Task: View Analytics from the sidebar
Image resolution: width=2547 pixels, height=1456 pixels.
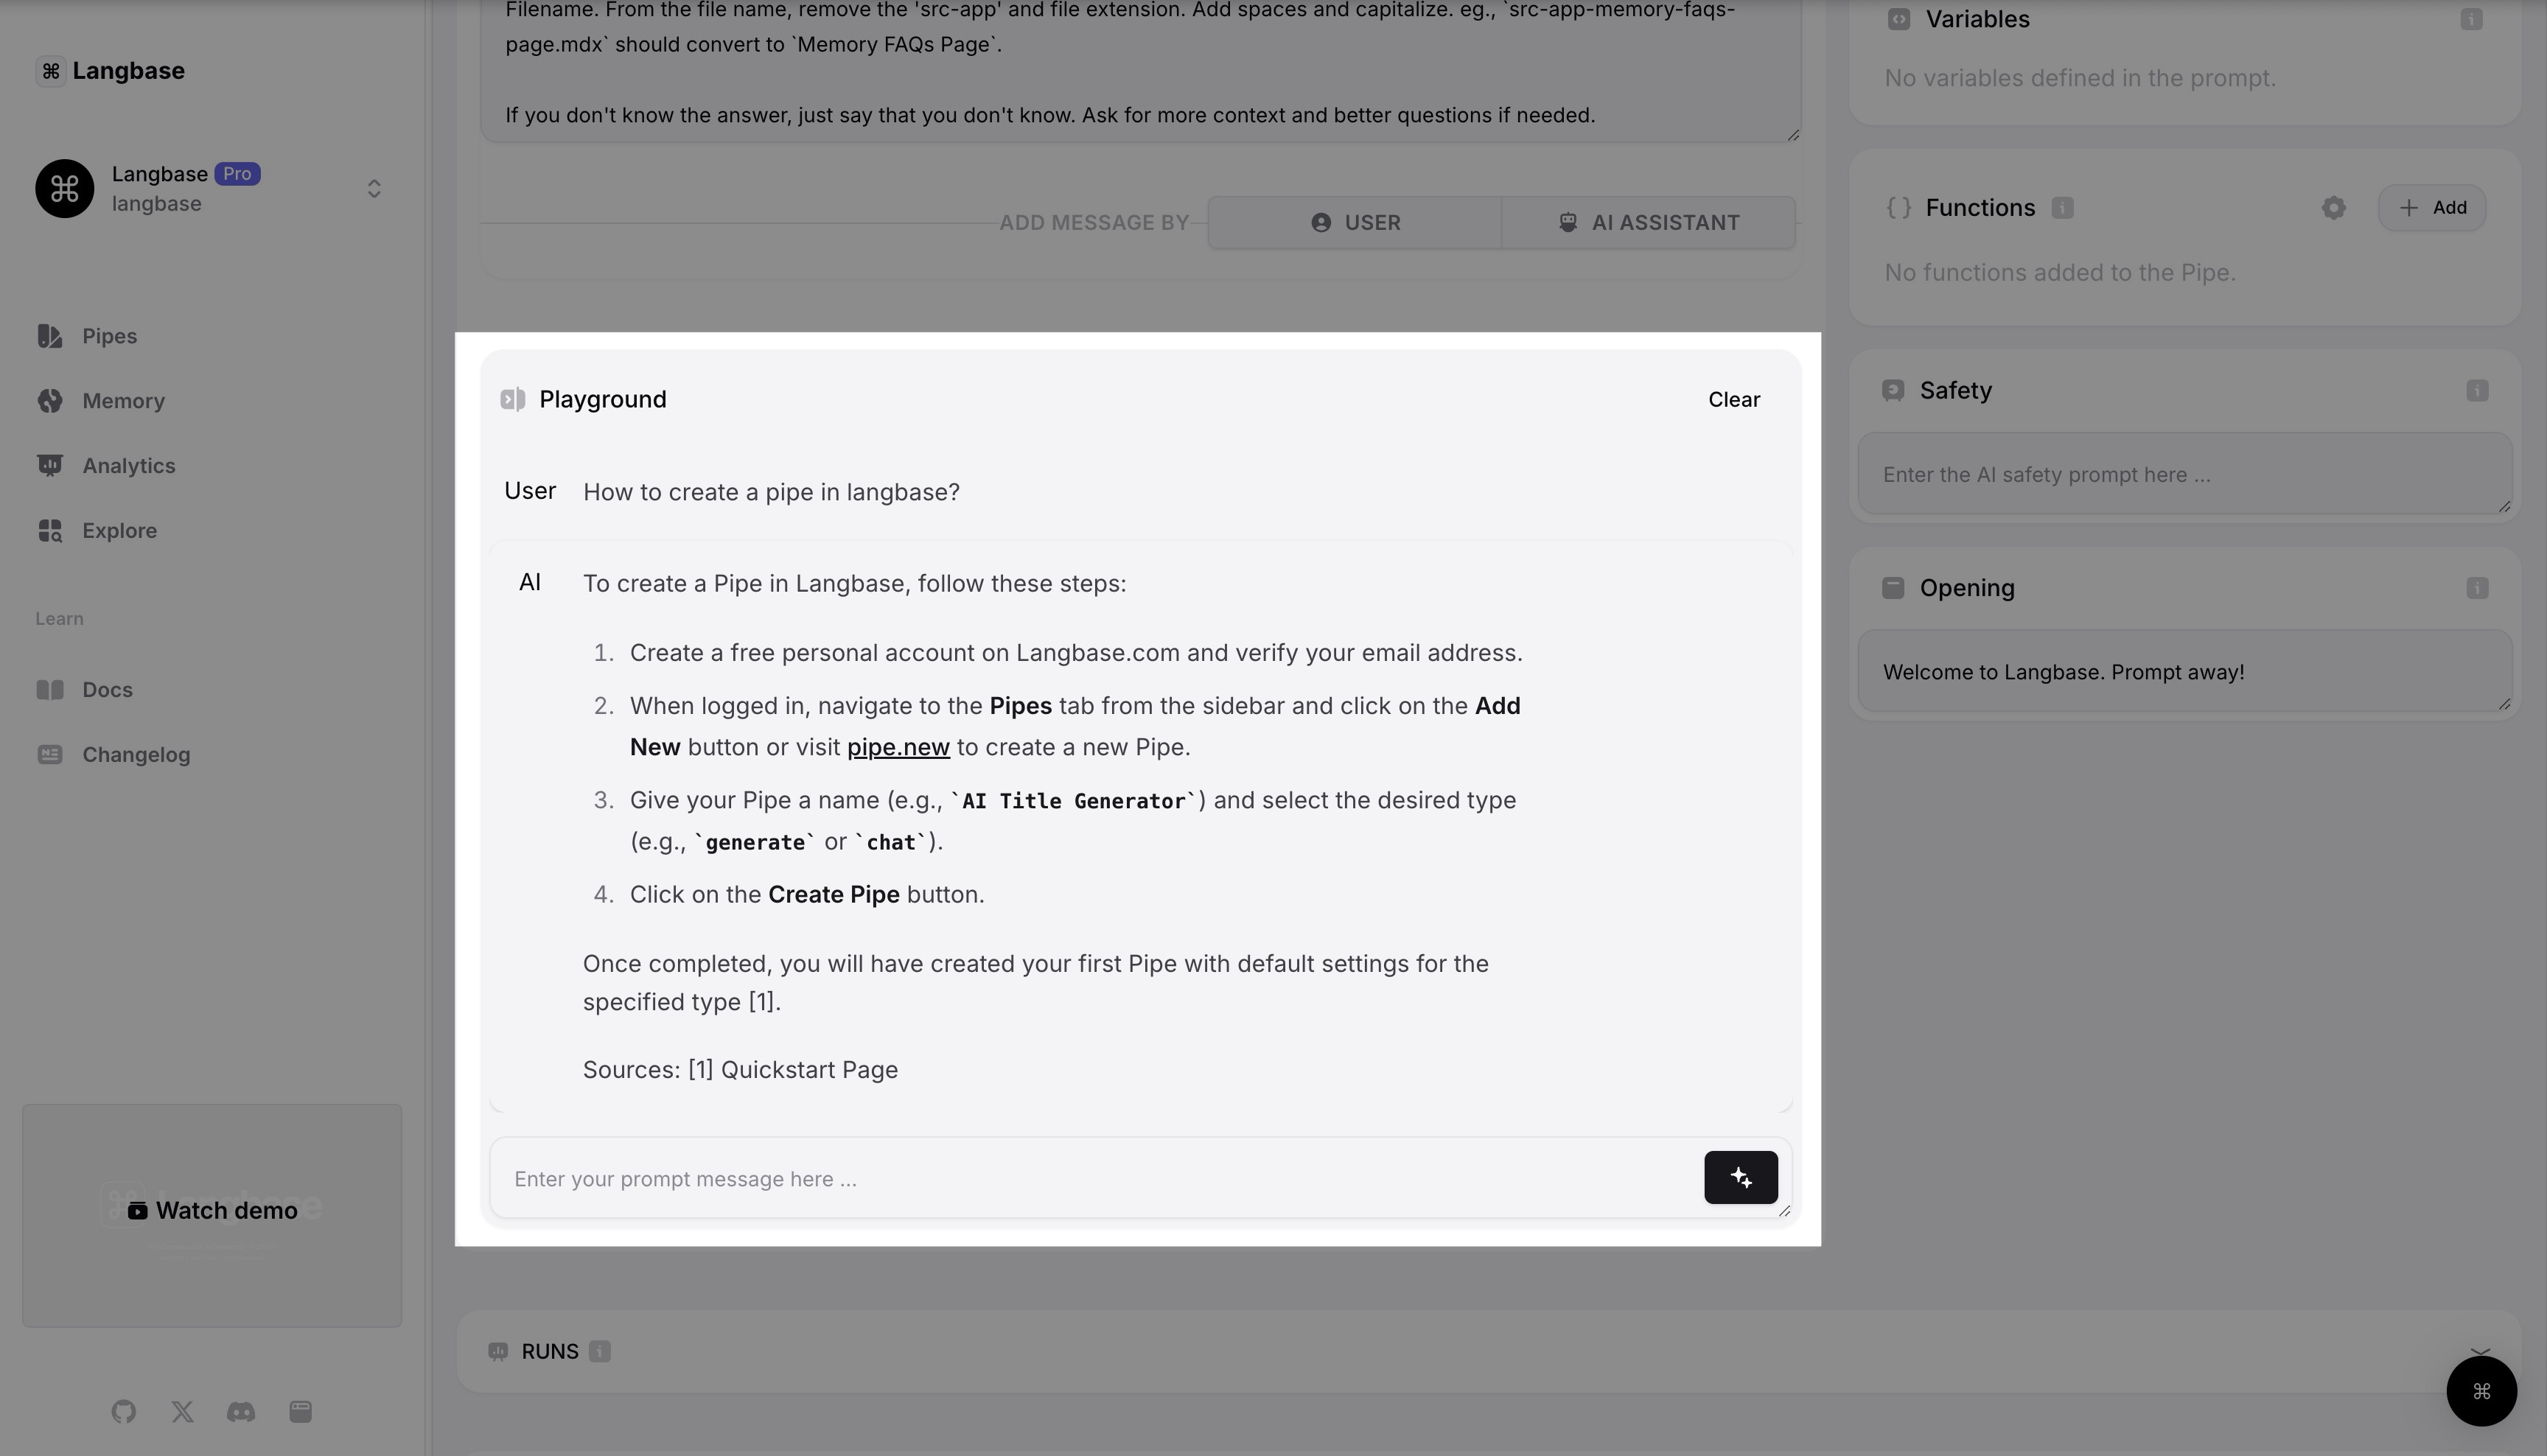Action: (128, 465)
